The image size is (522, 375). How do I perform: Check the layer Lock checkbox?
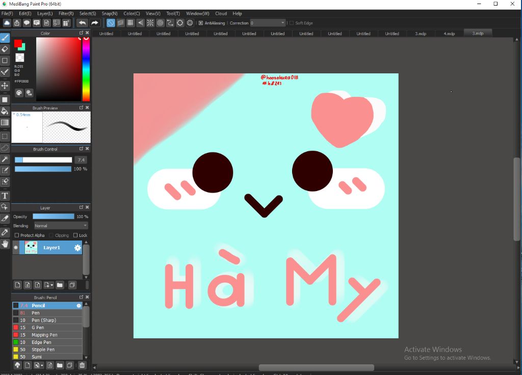point(75,235)
